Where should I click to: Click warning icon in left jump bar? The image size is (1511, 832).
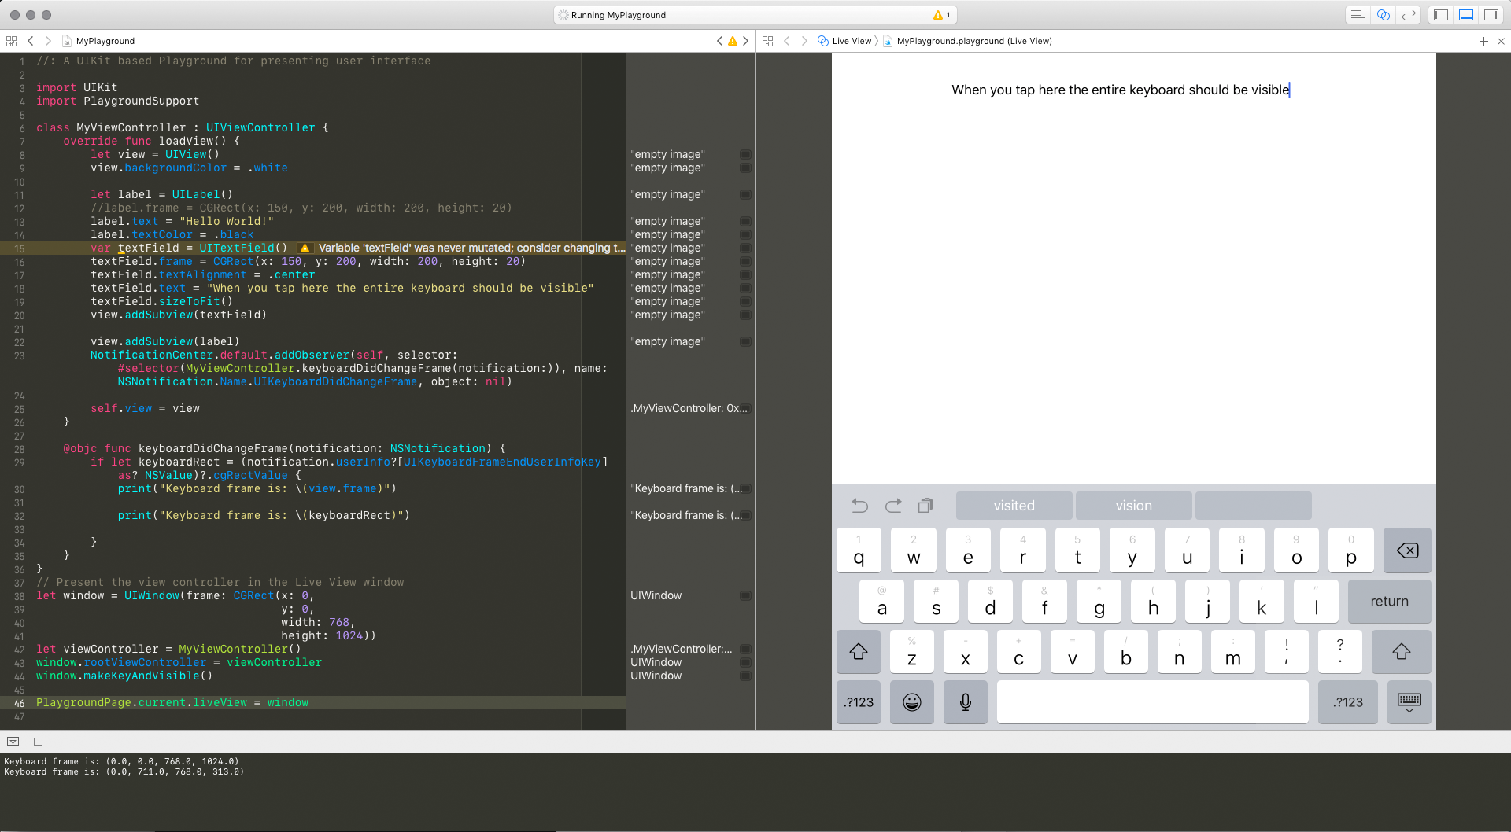tap(733, 41)
